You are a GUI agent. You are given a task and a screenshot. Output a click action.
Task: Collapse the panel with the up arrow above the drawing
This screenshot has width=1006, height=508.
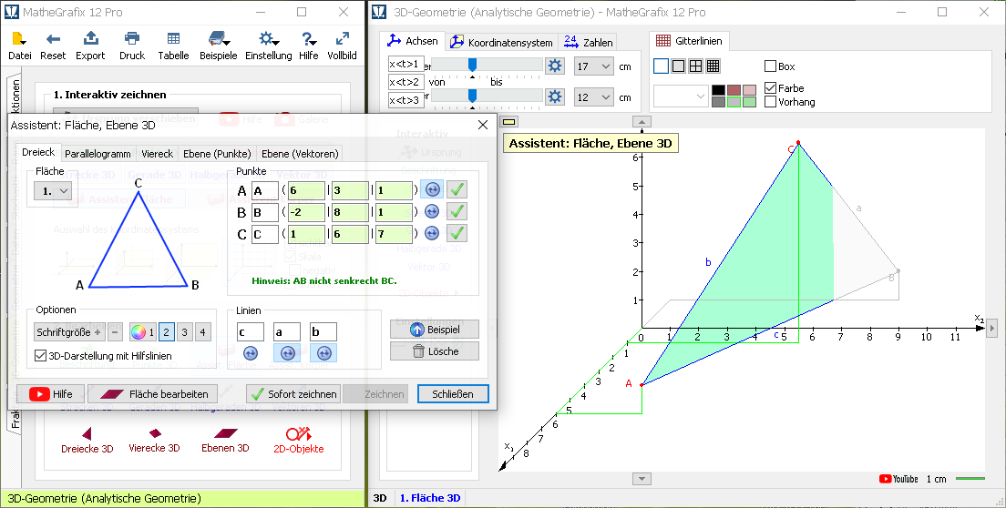[x=642, y=122]
